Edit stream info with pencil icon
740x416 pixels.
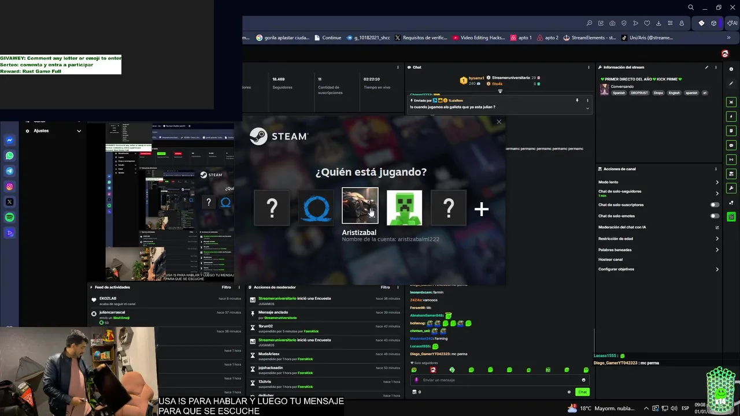coord(706,67)
